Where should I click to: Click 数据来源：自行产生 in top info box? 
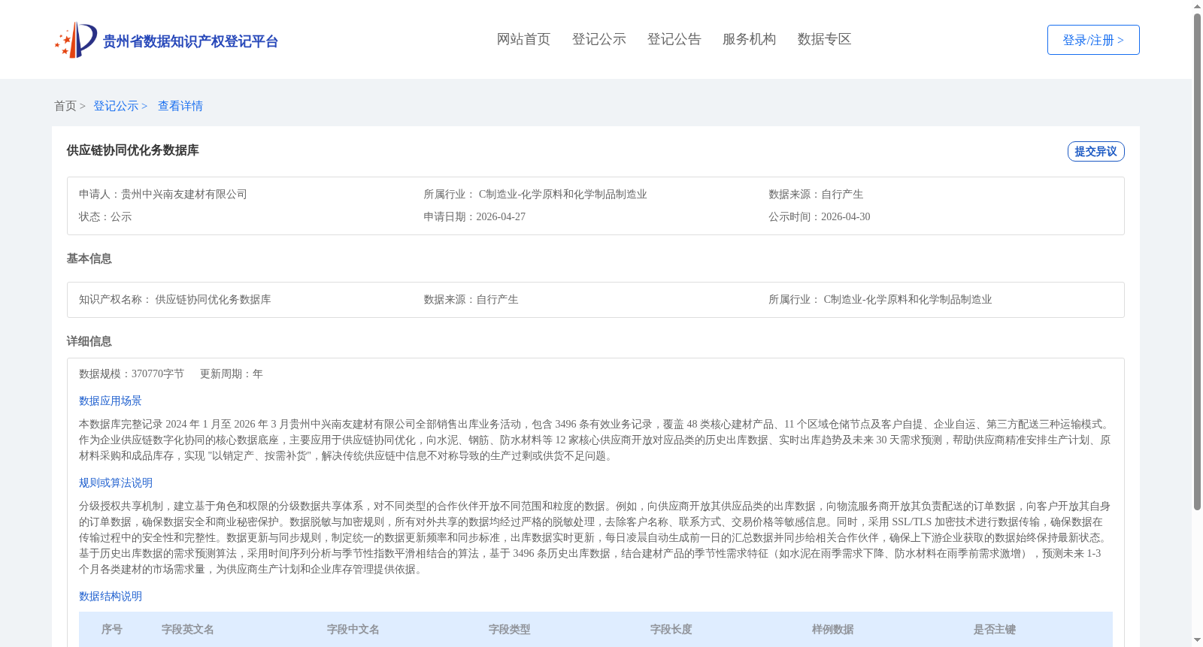(x=816, y=194)
